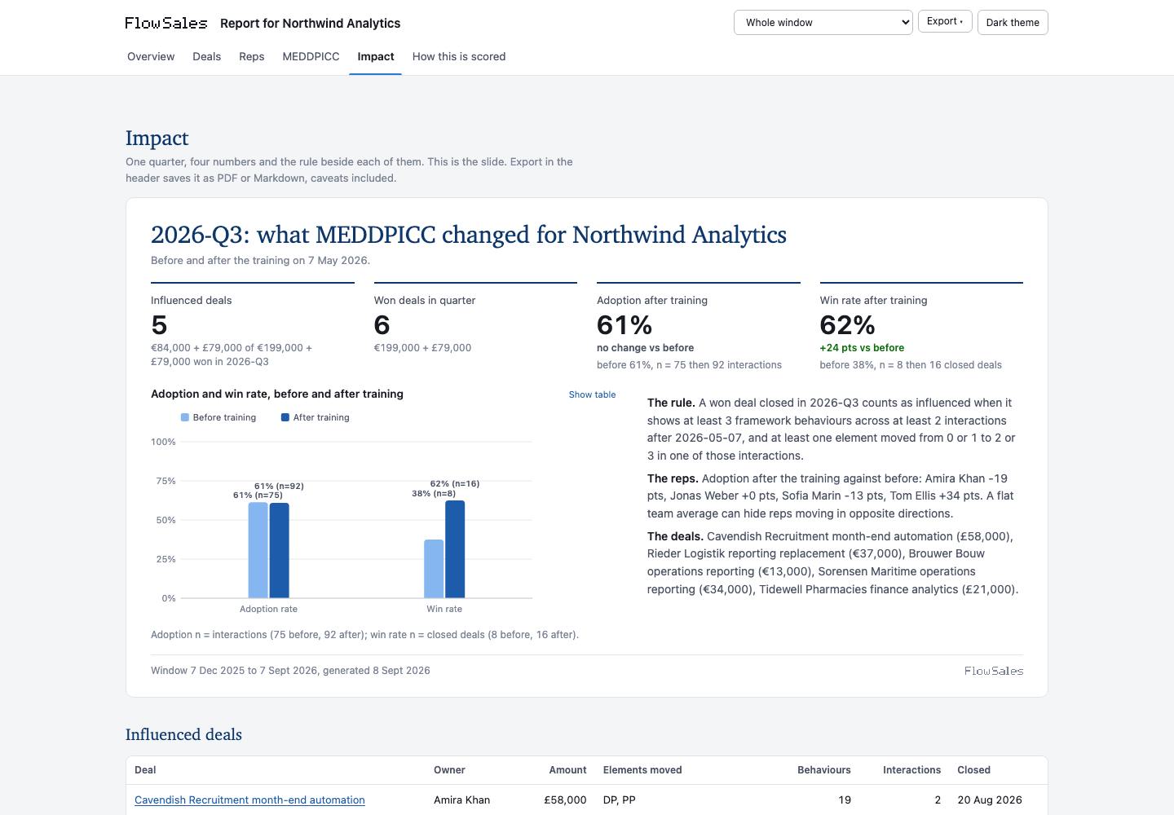Switch to Dark theme
The height and width of the screenshot is (815, 1174).
pyautogui.click(x=1013, y=23)
